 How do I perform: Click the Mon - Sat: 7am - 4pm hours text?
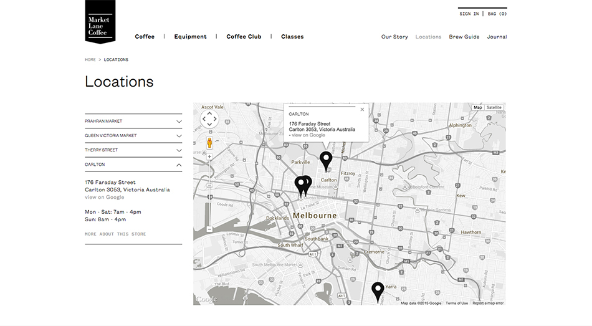click(113, 212)
